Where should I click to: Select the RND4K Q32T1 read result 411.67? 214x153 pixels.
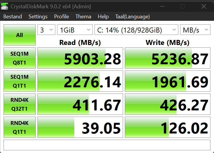pos(80,104)
